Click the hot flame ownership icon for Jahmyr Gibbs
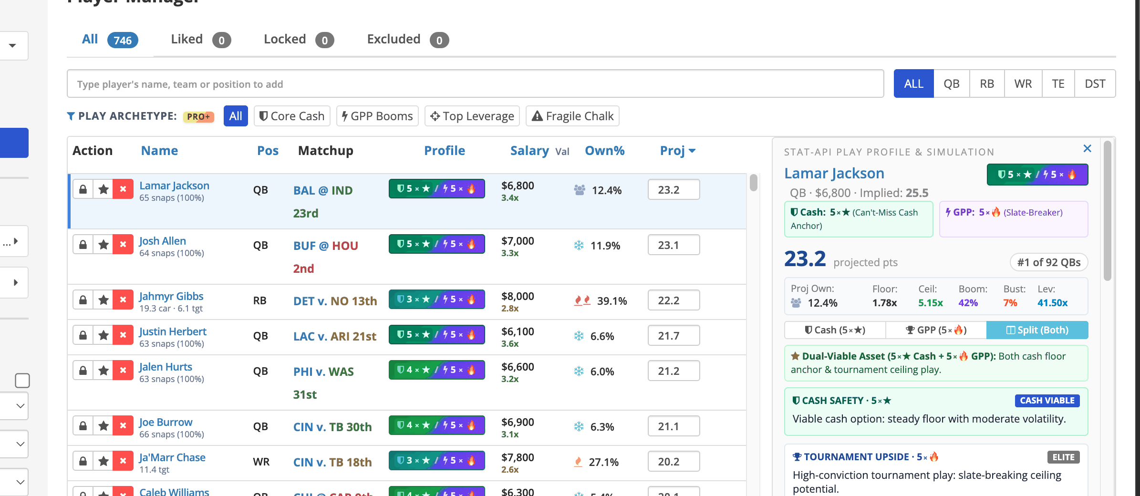This screenshot has height=496, width=1140. click(x=582, y=300)
